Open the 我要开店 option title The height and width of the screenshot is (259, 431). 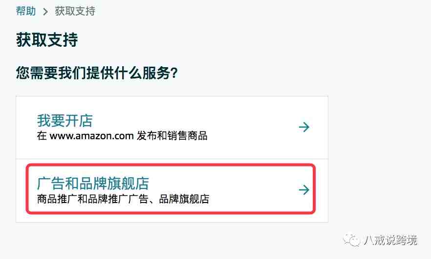pyautogui.click(x=65, y=120)
